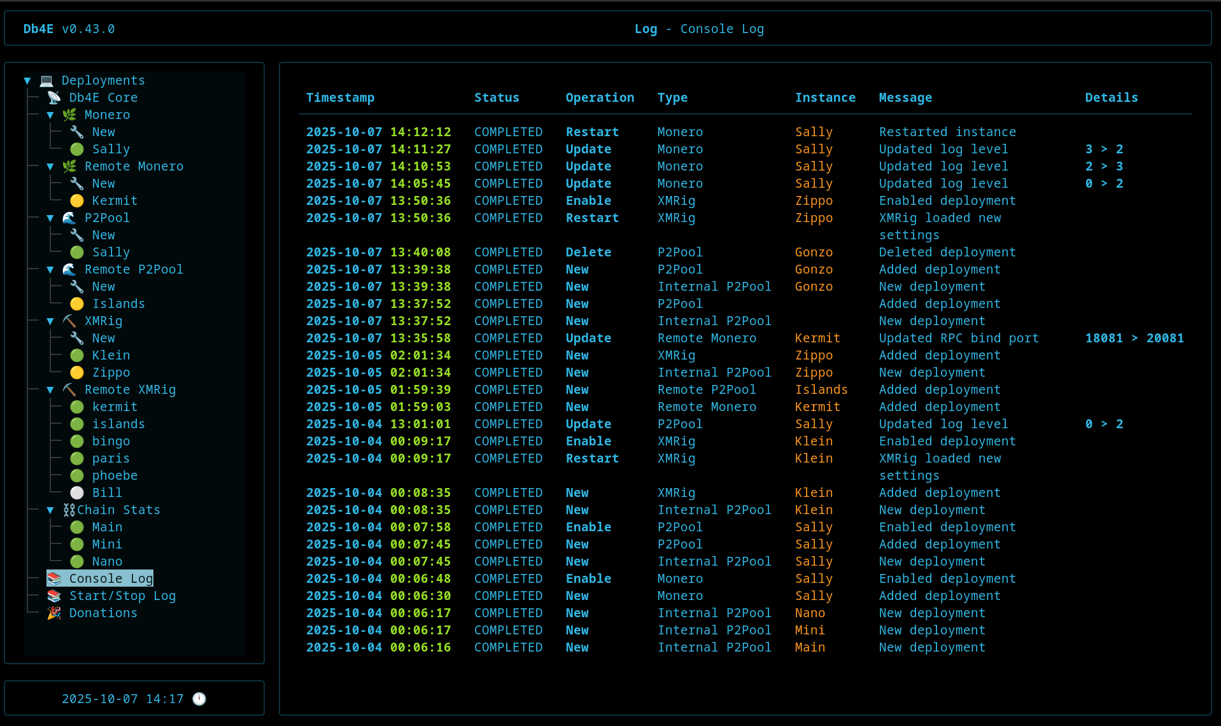Click the Operation column header
1221x726 pixels.
coord(600,97)
